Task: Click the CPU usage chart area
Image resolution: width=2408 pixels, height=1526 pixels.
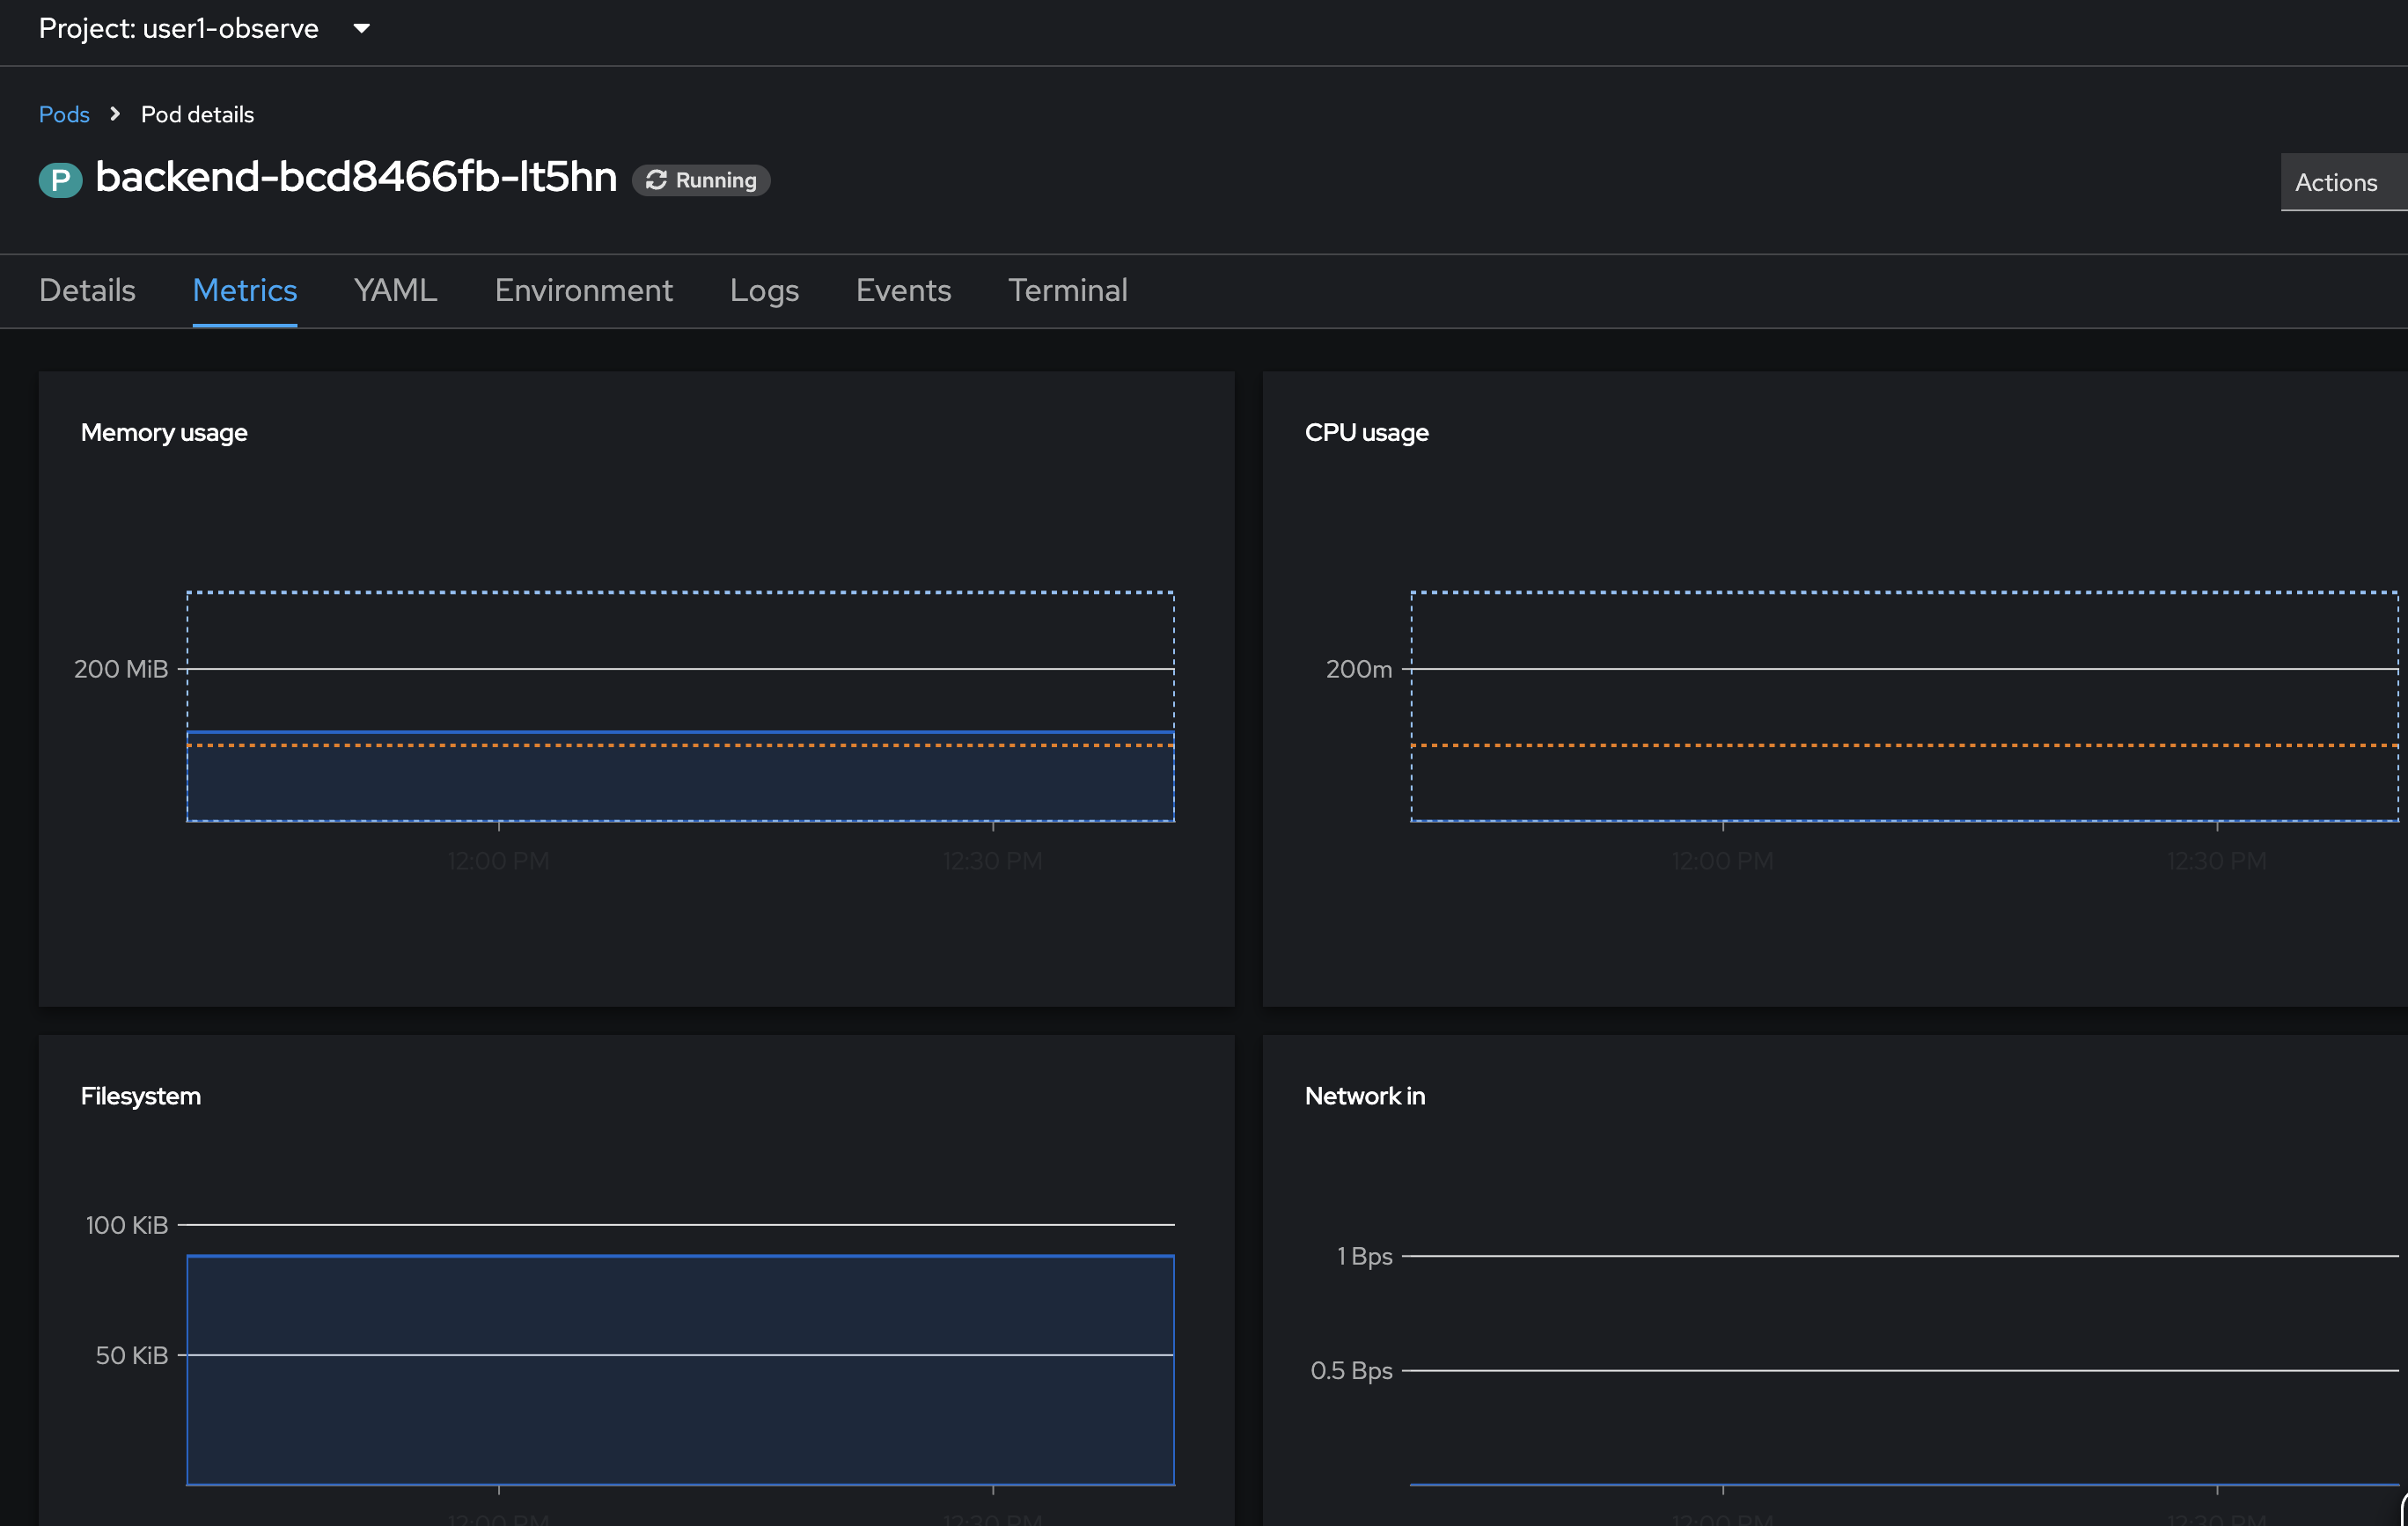Action: (1904, 707)
